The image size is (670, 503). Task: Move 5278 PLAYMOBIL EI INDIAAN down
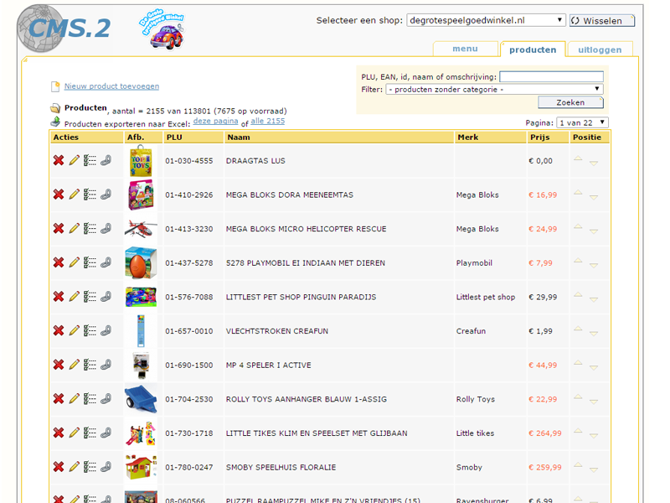(594, 266)
